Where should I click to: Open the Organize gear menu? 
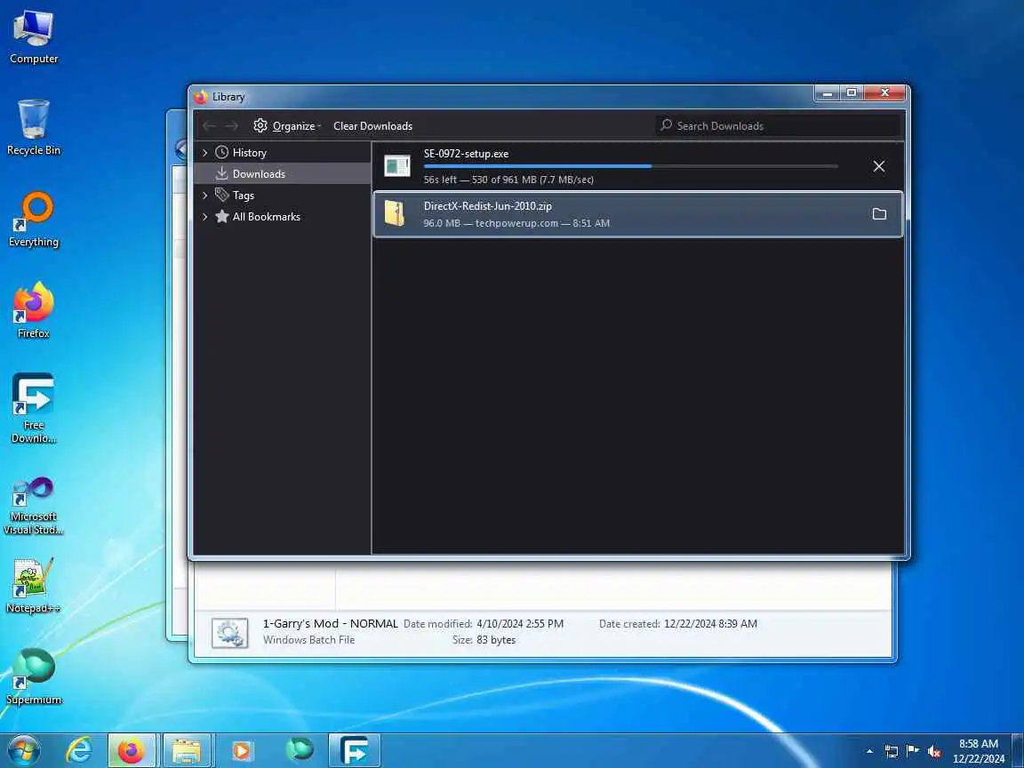[x=287, y=126]
